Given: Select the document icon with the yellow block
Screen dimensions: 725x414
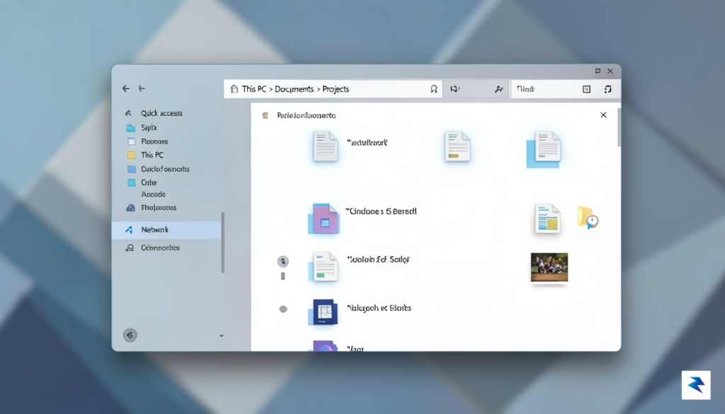Looking at the screenshot, I should (547, 218).
